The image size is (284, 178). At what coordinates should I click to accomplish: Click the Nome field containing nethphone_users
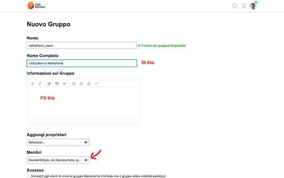point(81,45)
